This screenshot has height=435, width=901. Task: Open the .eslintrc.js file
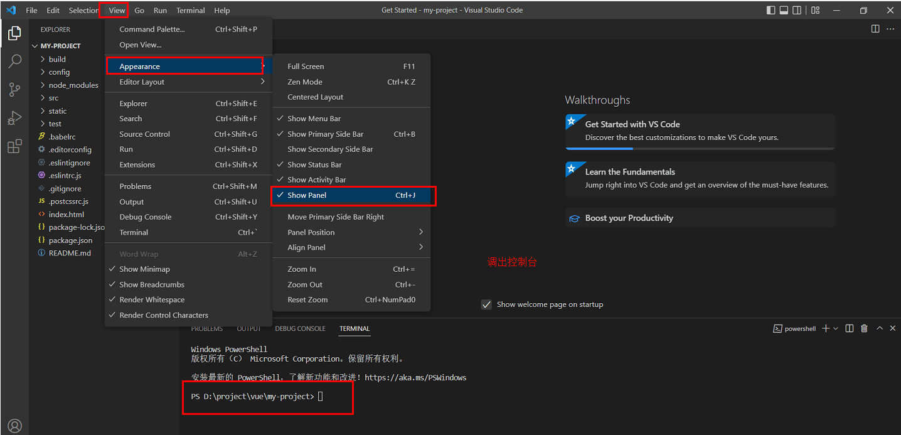(65, 176)
